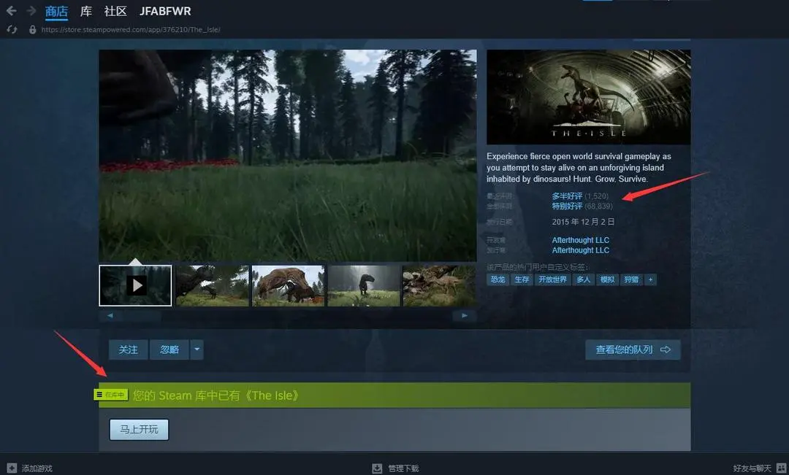Select the partially visible last screenshot thumbnail

[440, 285]
